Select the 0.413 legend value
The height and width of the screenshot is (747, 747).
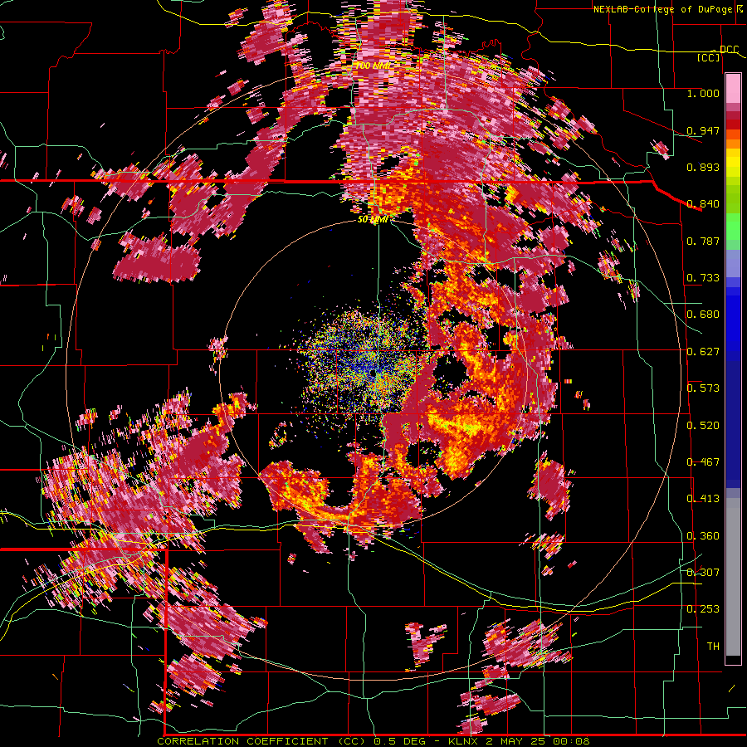click(703, 499)
